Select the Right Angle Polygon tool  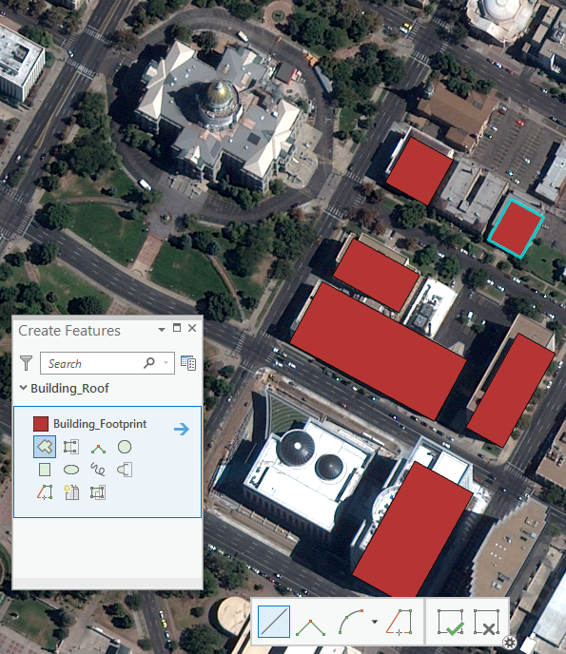point(98,449)
